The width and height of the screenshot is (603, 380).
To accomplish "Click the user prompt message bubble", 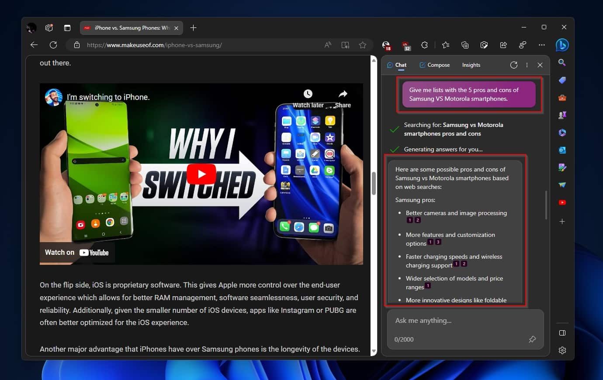I will (x=469, y=94).
